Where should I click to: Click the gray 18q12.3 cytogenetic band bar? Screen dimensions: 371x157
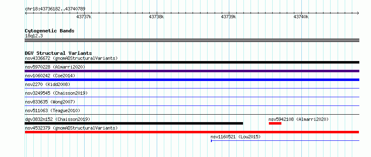coord(192,40)
